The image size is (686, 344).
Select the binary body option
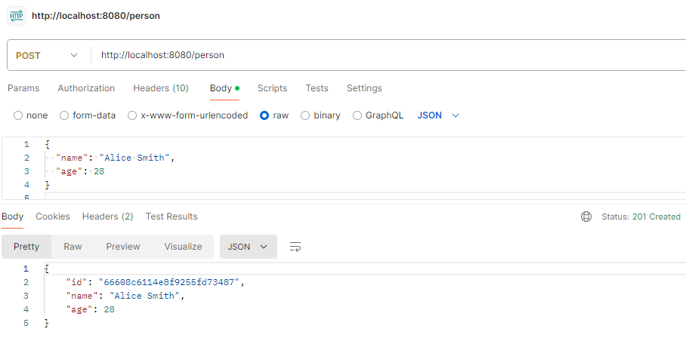(305, 115)
